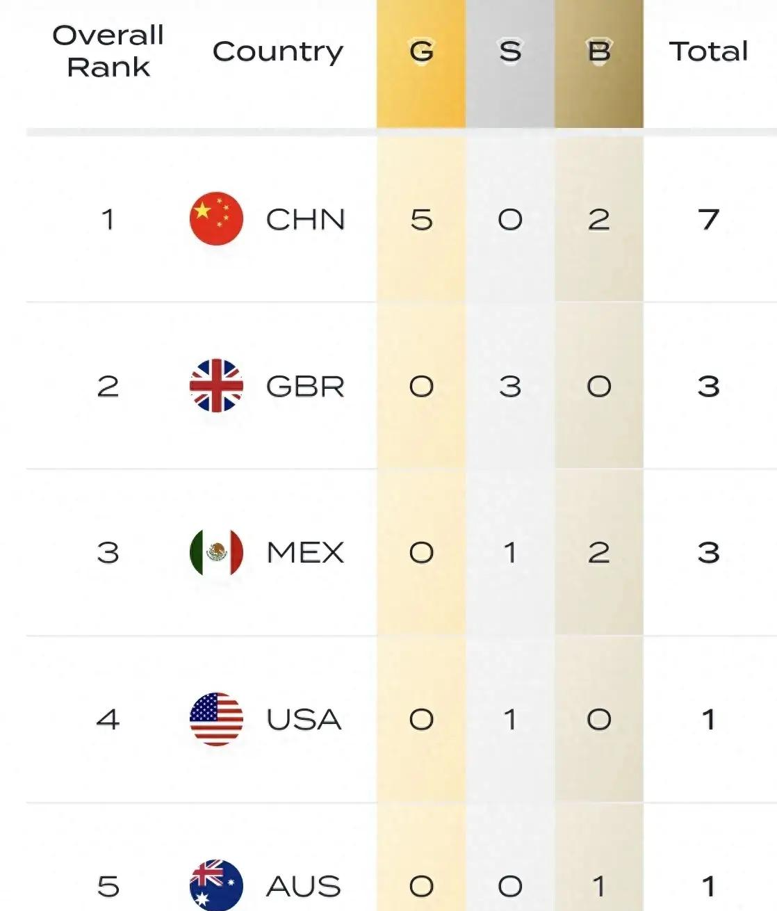
Task: Click the Mexico flag icon
Action: click(x=216, y=552)
